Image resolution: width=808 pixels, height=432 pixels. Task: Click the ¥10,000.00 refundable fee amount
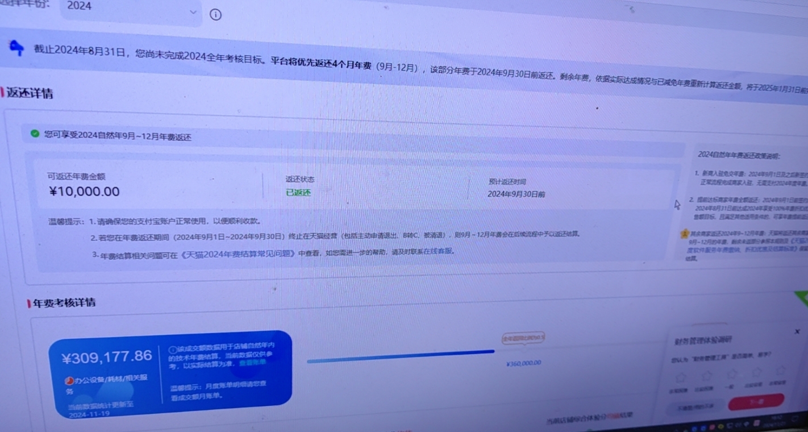click(x=84, y=192)
